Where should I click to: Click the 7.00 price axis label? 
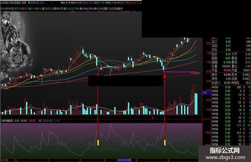tap(209, 62)
